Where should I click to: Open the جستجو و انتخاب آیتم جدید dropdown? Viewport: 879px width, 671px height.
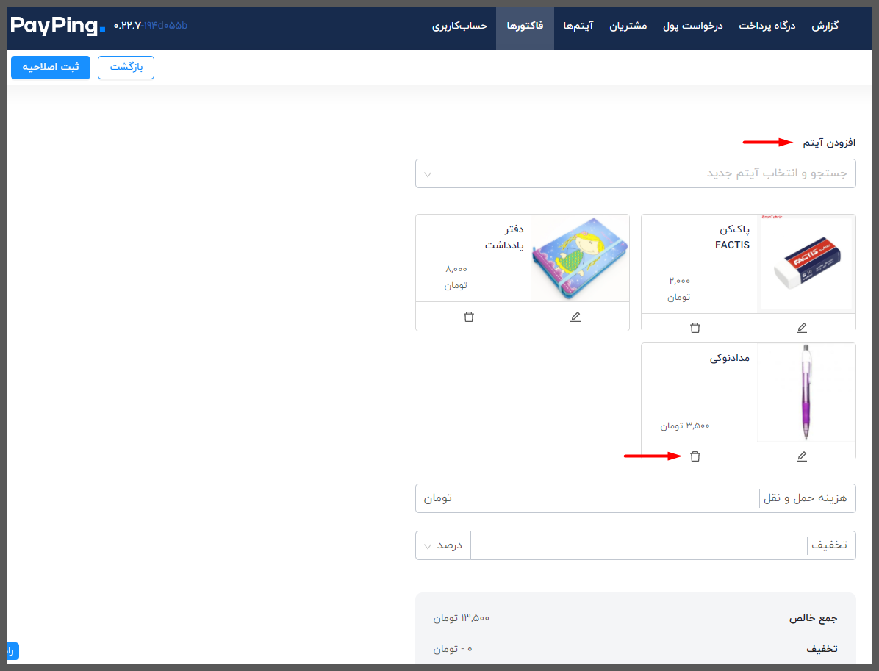coord(635,173)
